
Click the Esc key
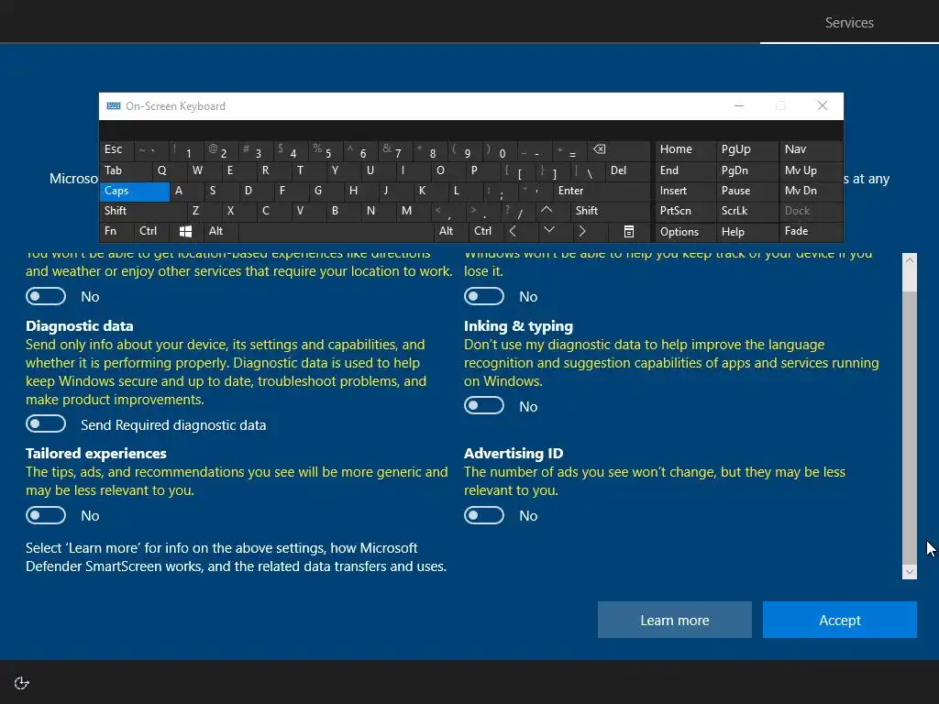point(116,149)
